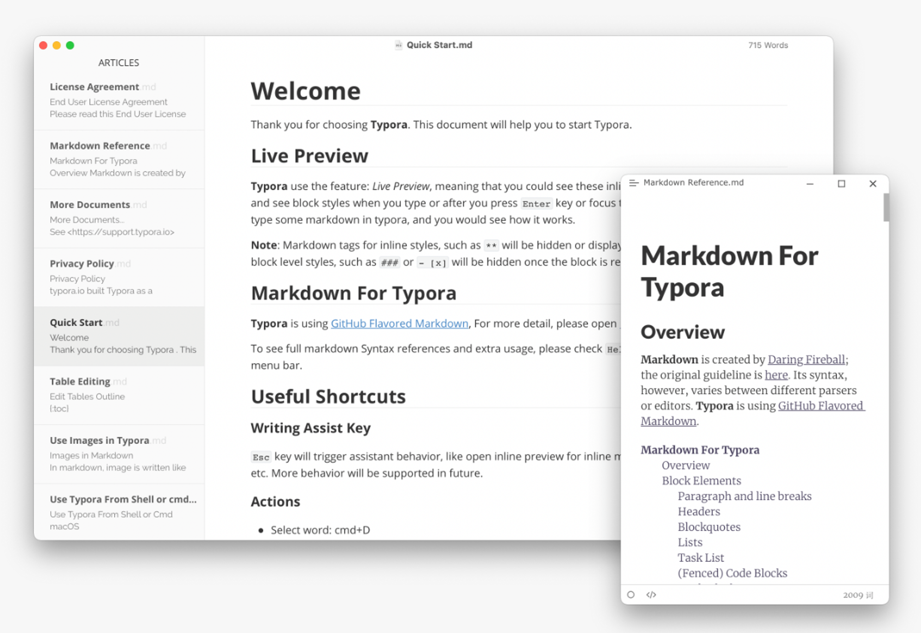The width and height of the screenshot is (921, 633).
Task: Click the Actions subheading
Action: point(275,501)
